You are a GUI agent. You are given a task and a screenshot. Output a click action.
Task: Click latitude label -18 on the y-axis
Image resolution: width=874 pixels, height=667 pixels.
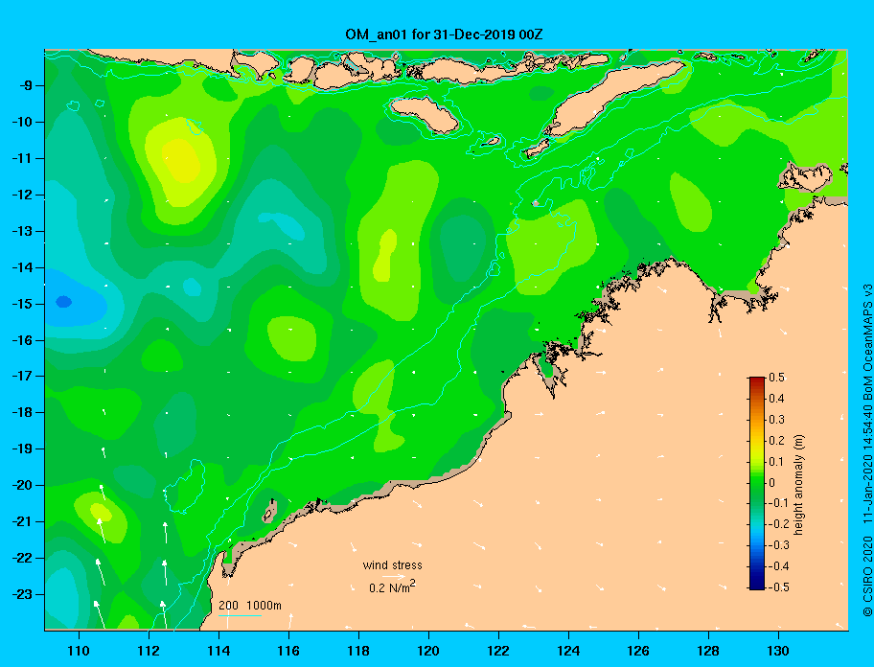[x=22, y=413]
